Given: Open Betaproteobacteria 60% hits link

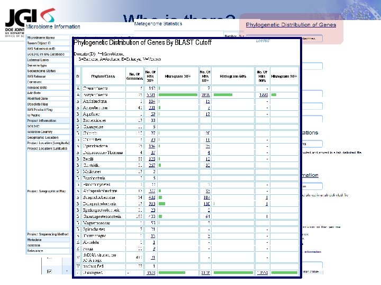Looking at the screenshot, I should click(x=207, y=197).
